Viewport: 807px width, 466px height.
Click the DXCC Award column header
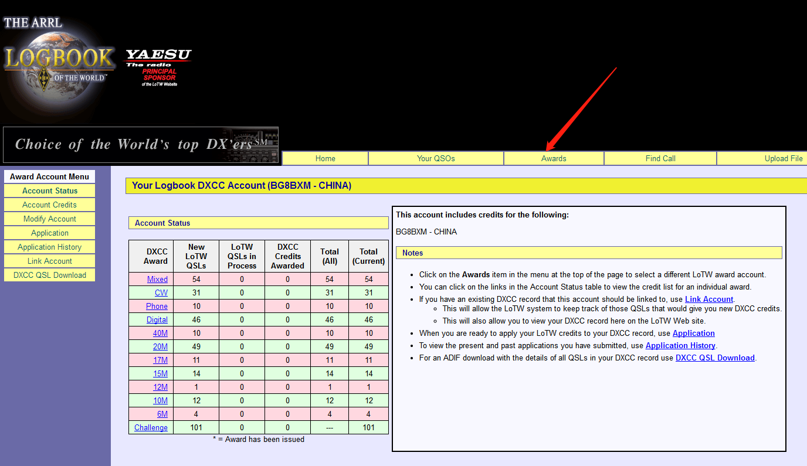[152, 256]
